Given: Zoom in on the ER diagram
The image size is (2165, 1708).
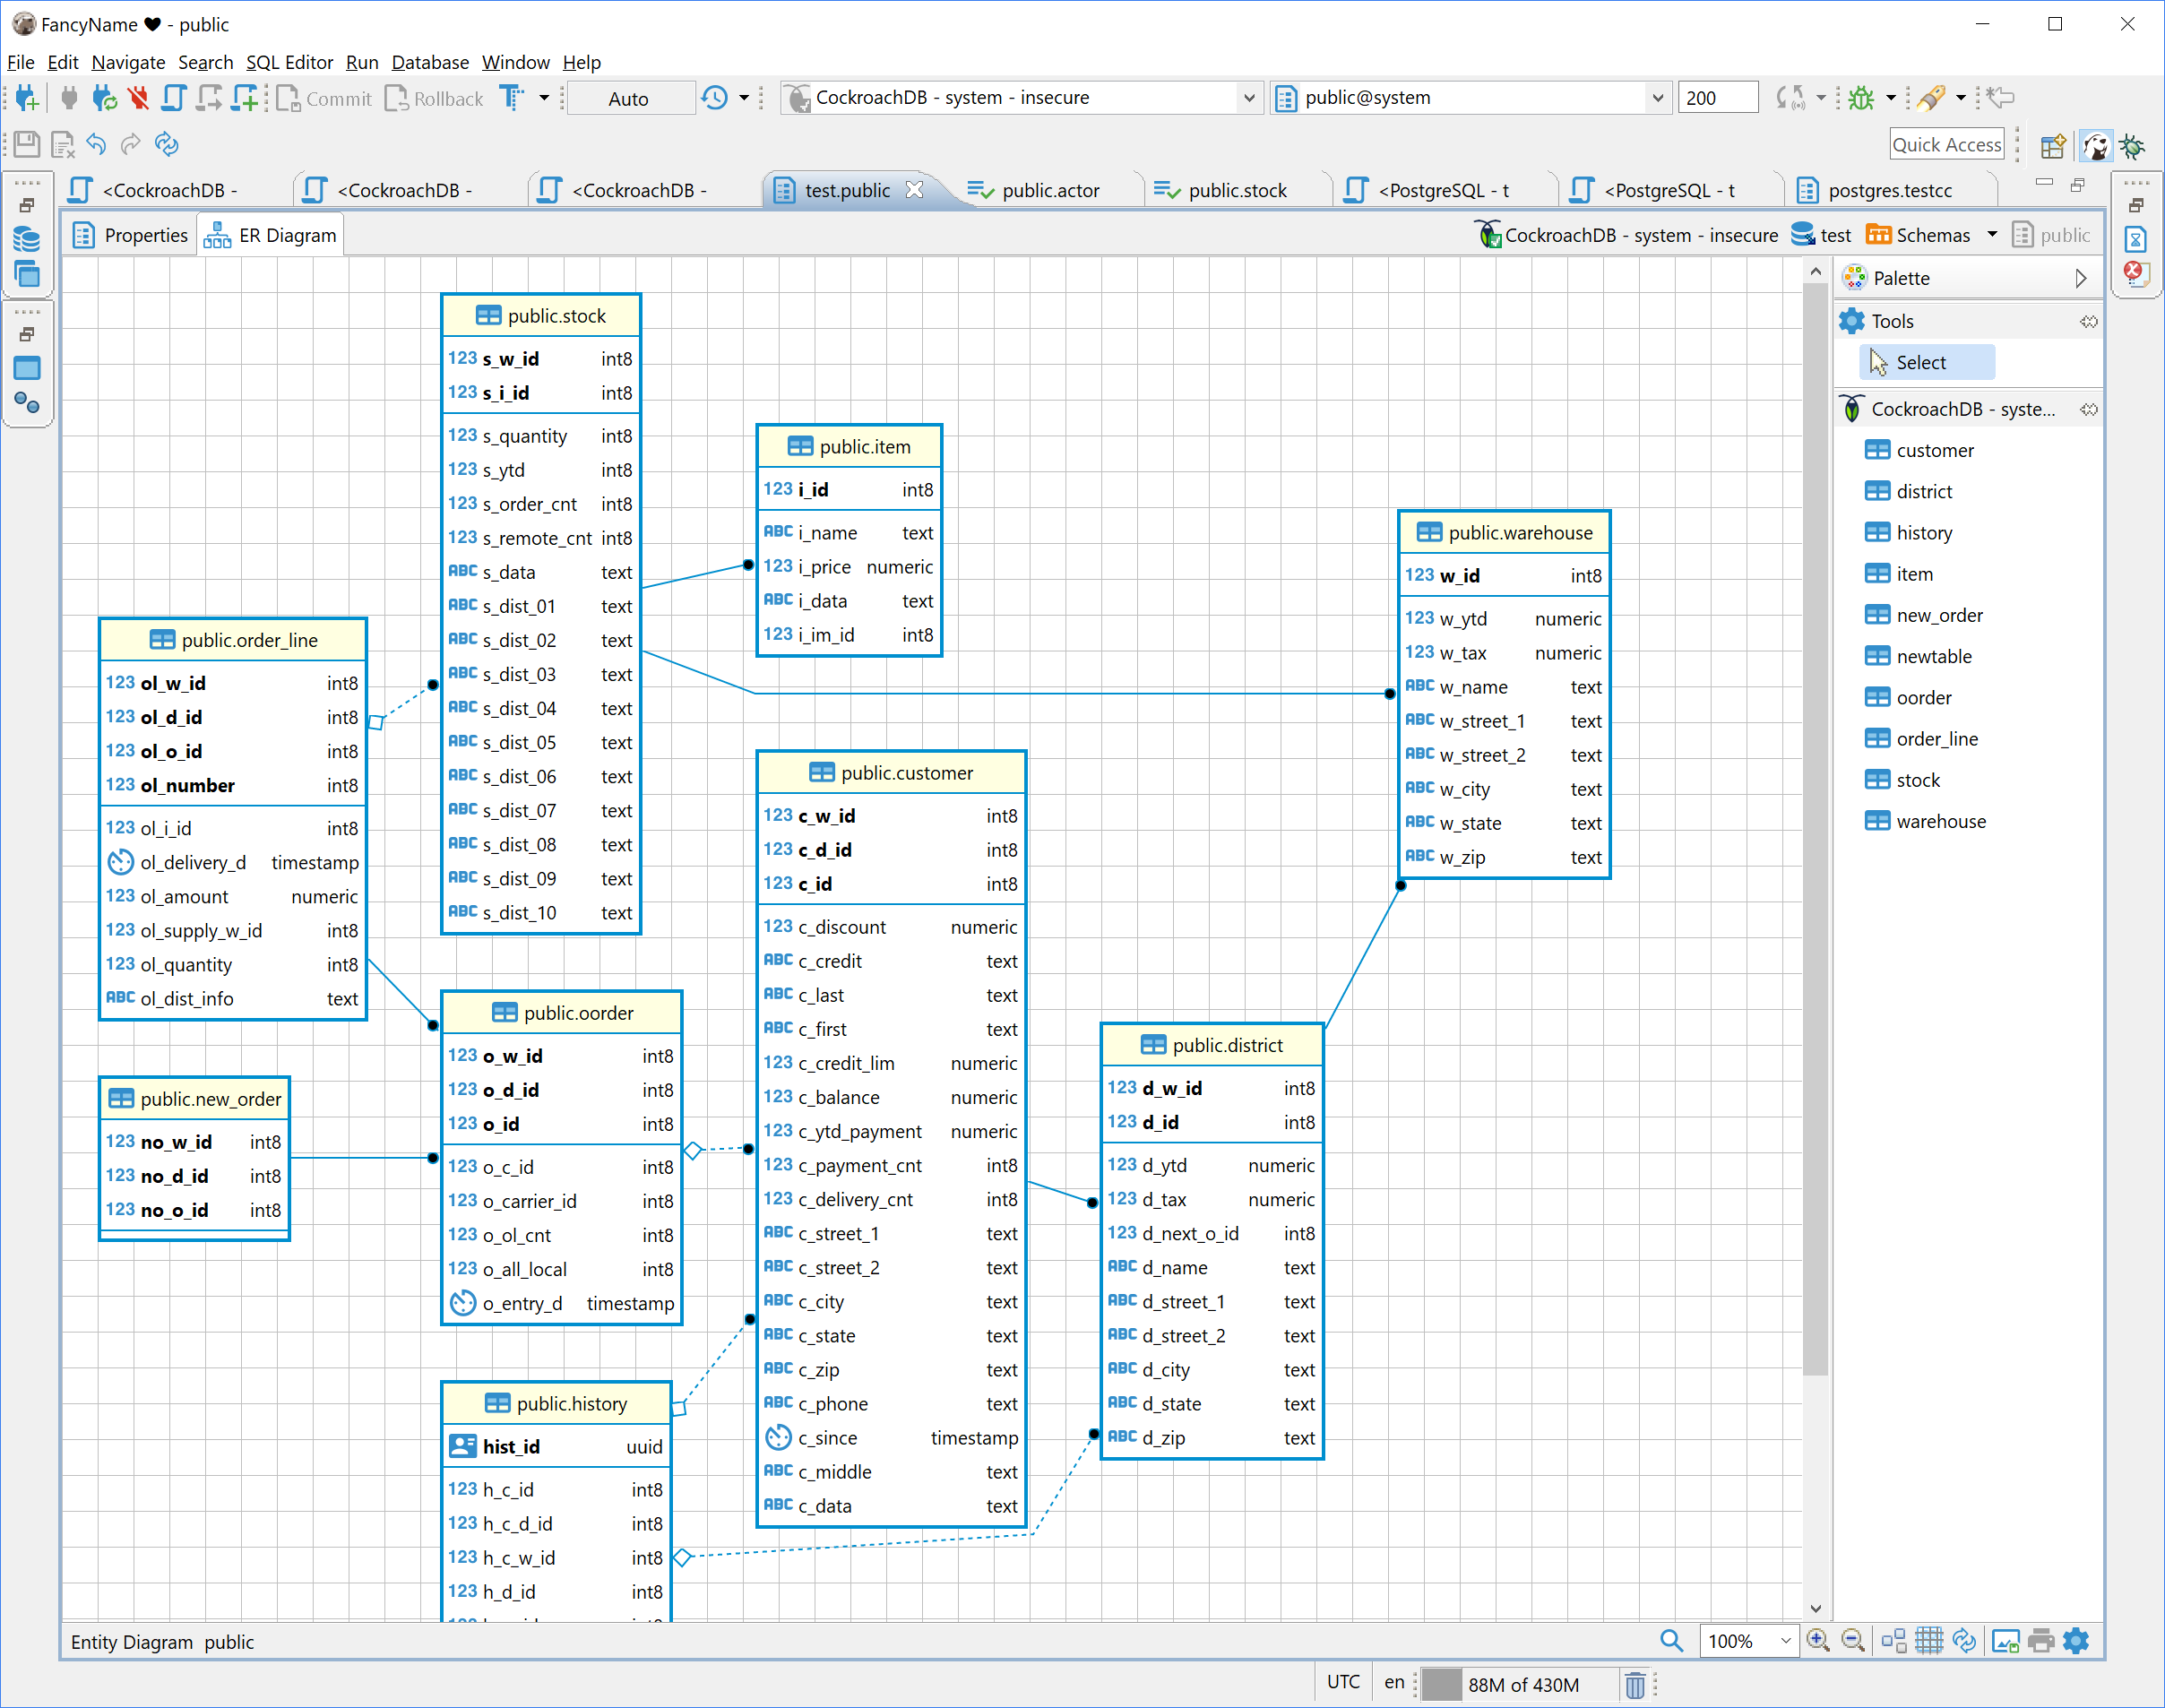Looking at the screenshot, I should (x=1818, y=1641).
